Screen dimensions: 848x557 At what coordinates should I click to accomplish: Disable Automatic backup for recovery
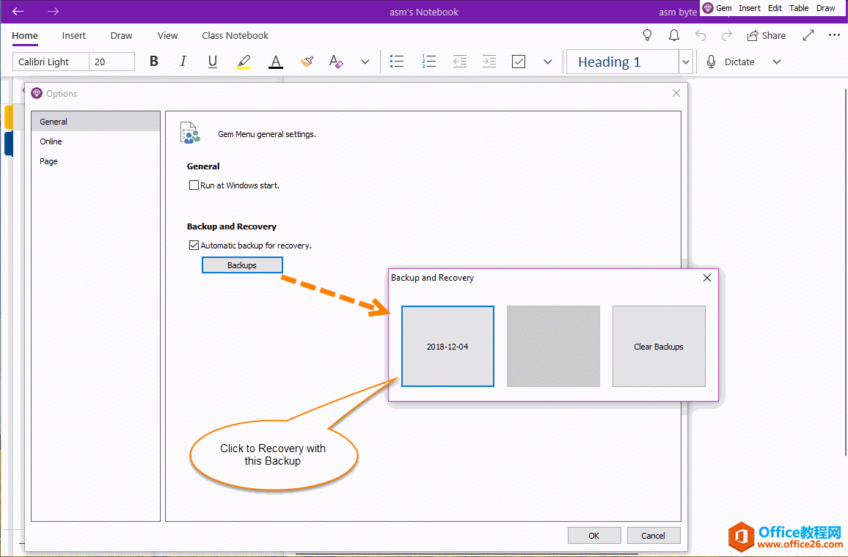point(194,245)
